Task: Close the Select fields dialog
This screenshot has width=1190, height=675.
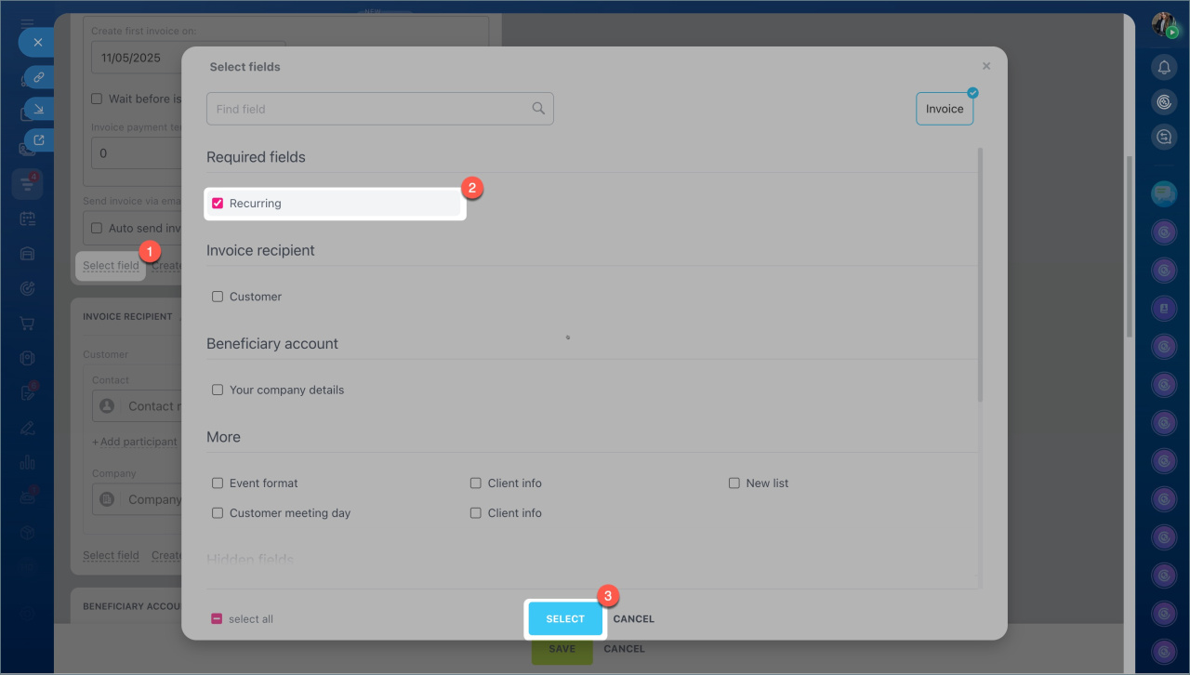Action: pyautogui.click(x=986, y=66)
